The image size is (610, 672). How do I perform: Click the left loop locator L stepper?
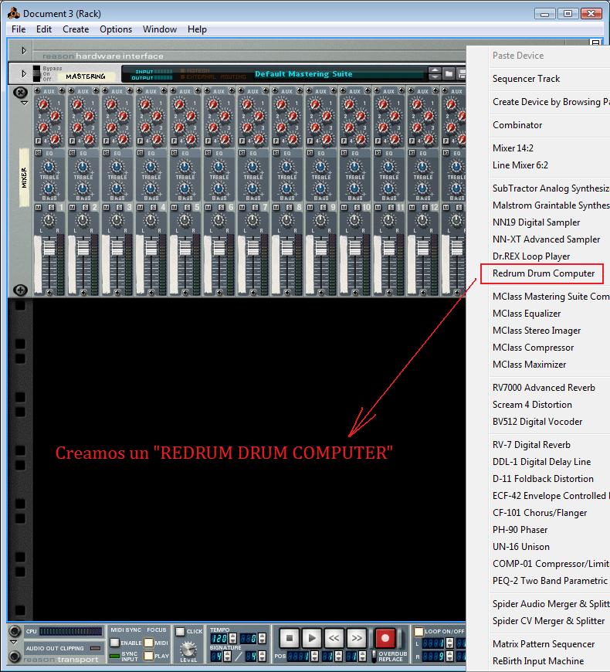click(x=449, y=643)
